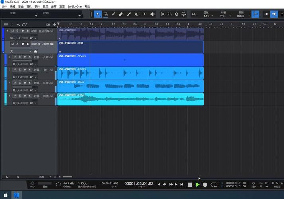Toggle snap to grid button
This screenshot has width=284, height=199.
[255, 14]
